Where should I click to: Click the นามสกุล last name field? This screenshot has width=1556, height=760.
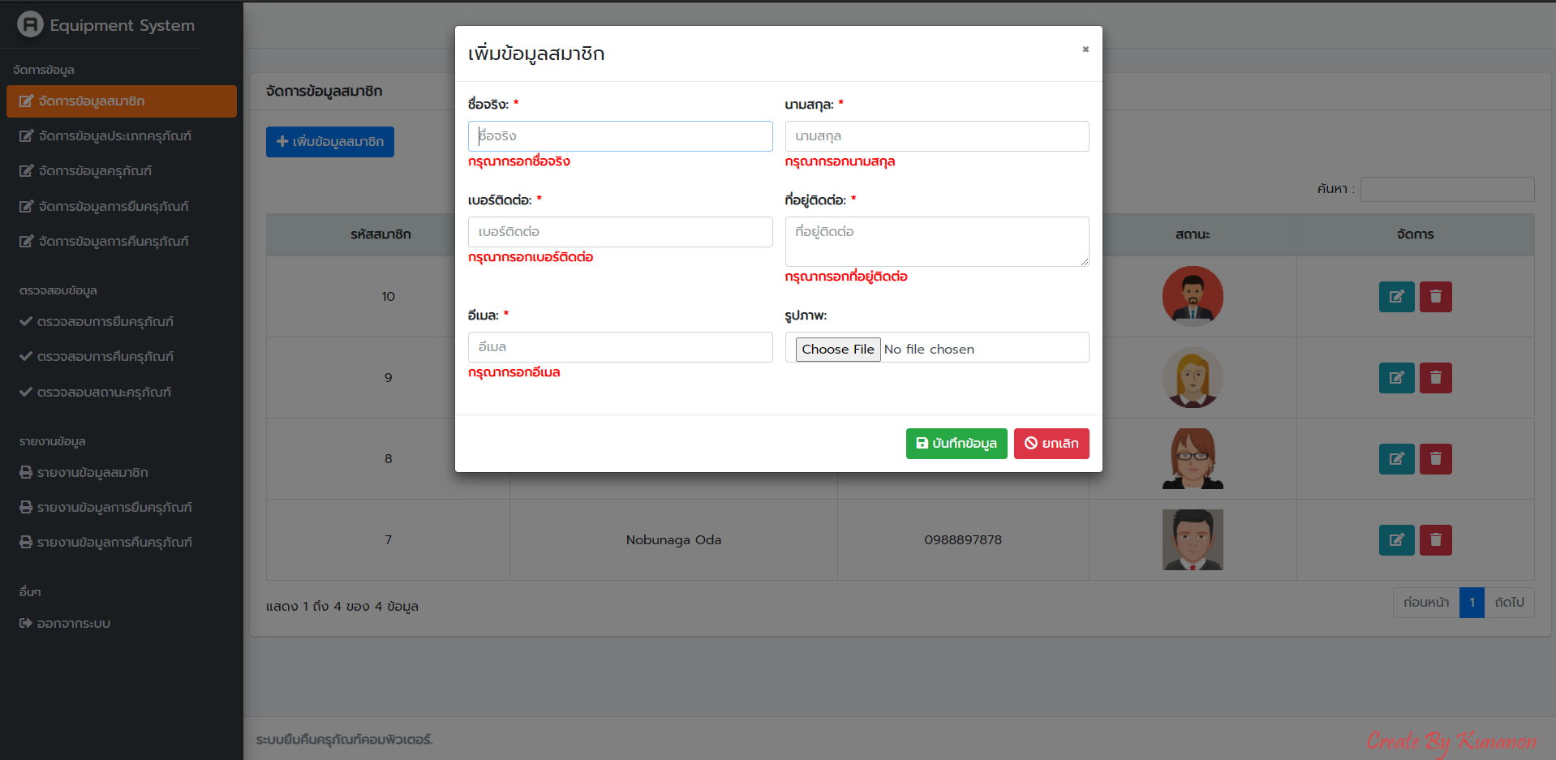(x=936, y=136)
